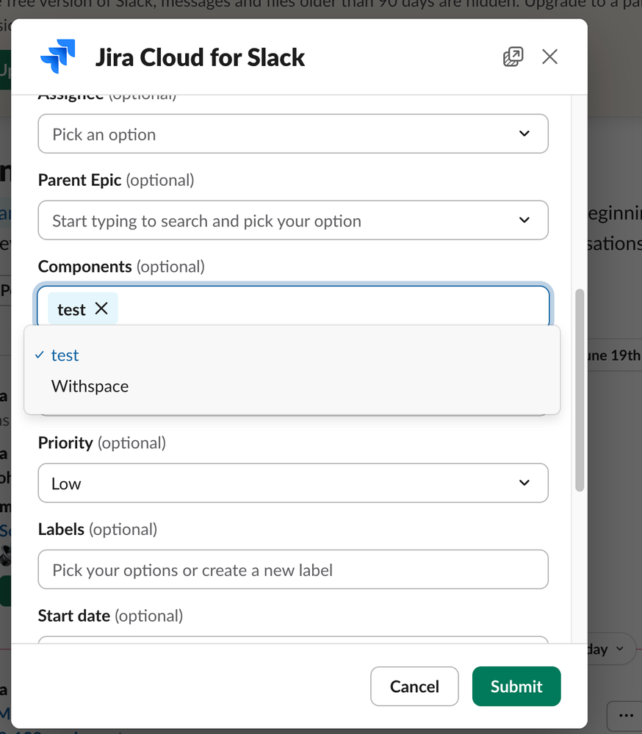The width and height of the screenshot is (642, 734).
Task: Uncheck the selected "test" component option
Action: (65, 356)
